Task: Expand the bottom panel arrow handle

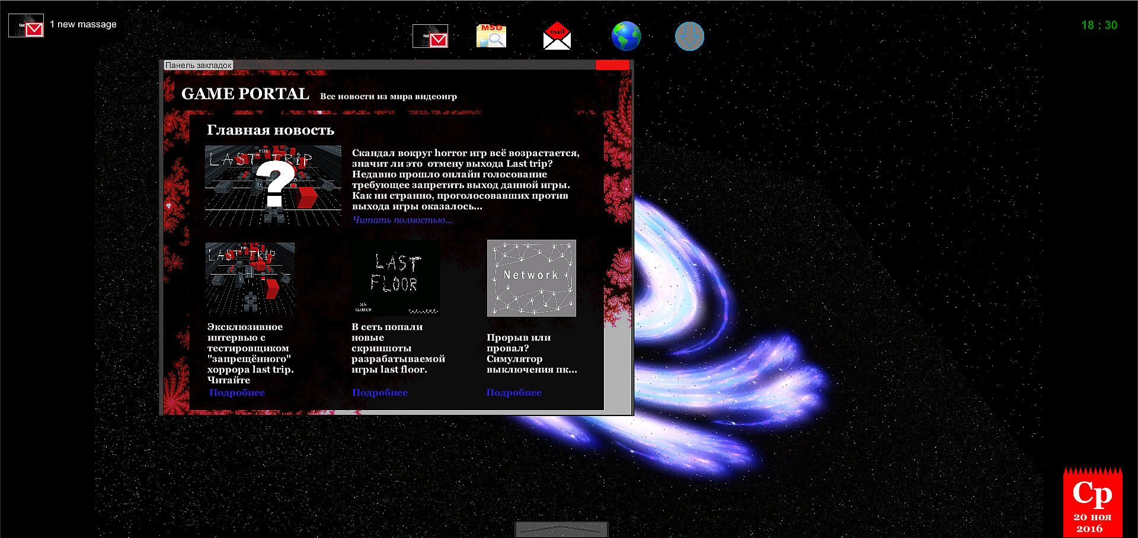Action: pyautogui.click(x=561, y=529)
